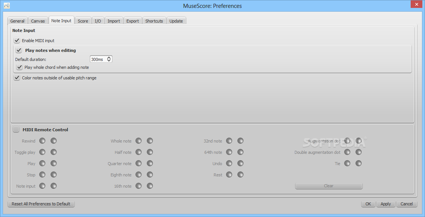Close the Preferences window
Screen dimensions: 425x217
pyautogui.click(x=416, y=4)
